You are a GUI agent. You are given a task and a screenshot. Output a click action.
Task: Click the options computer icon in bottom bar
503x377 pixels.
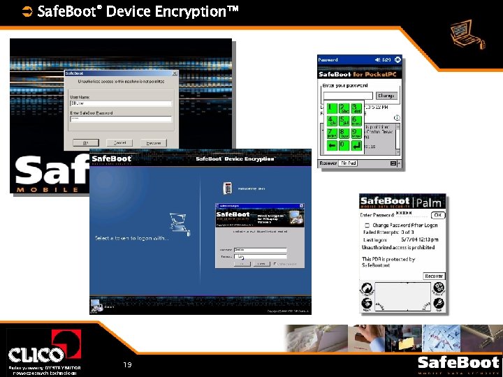[x=96, y=306]
